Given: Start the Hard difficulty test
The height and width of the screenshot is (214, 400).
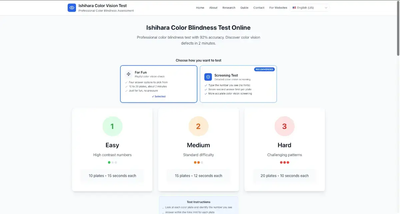Looking at the screenshot, I should coord(284,149).
